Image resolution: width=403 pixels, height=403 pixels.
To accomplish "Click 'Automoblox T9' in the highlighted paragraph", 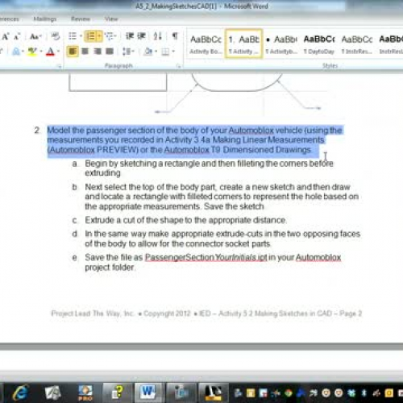I will (192, 150).
